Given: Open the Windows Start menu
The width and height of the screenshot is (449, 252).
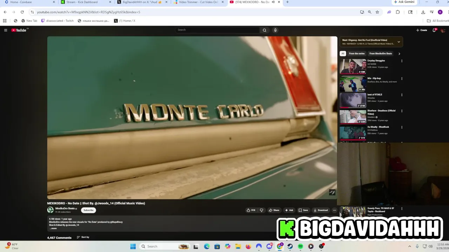Looking at the screenshot, I should 133,246.
